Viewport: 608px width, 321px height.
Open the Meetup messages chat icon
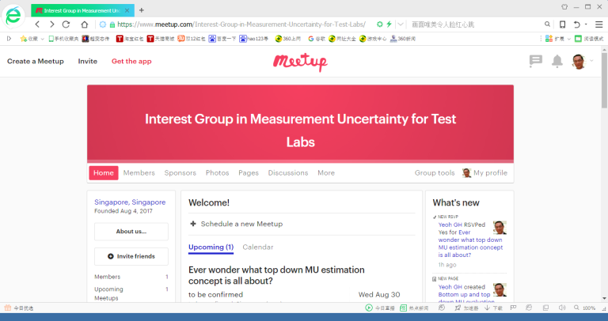(536, 61)
